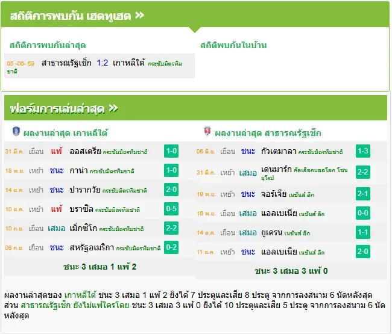Click the 1-3 score badge for กัวเตมาลา
This screenshot has width=392, height=334.
pyautogui.click(x=362, y=151)
